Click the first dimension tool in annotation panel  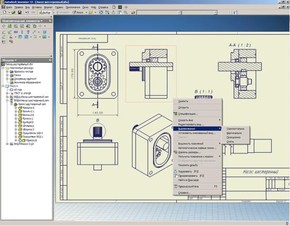tap(4, 32)
